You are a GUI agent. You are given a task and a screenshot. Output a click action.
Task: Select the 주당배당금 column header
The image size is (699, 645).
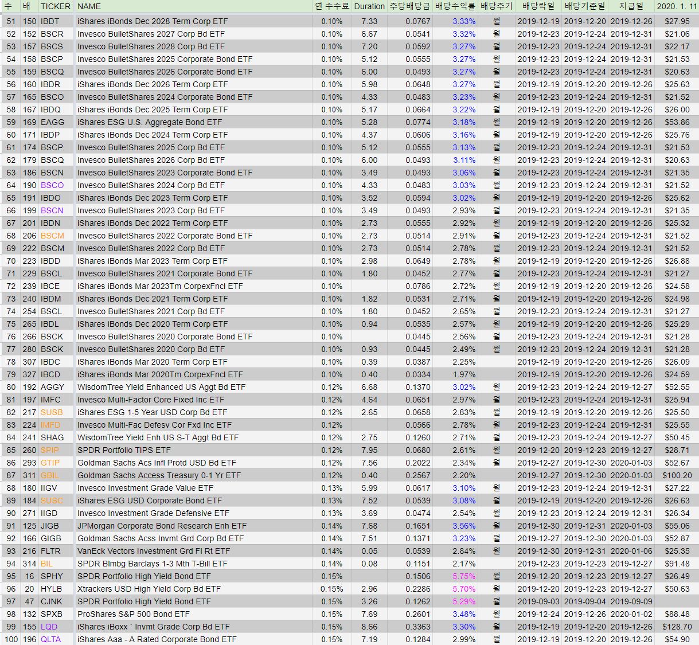(409, 6)
